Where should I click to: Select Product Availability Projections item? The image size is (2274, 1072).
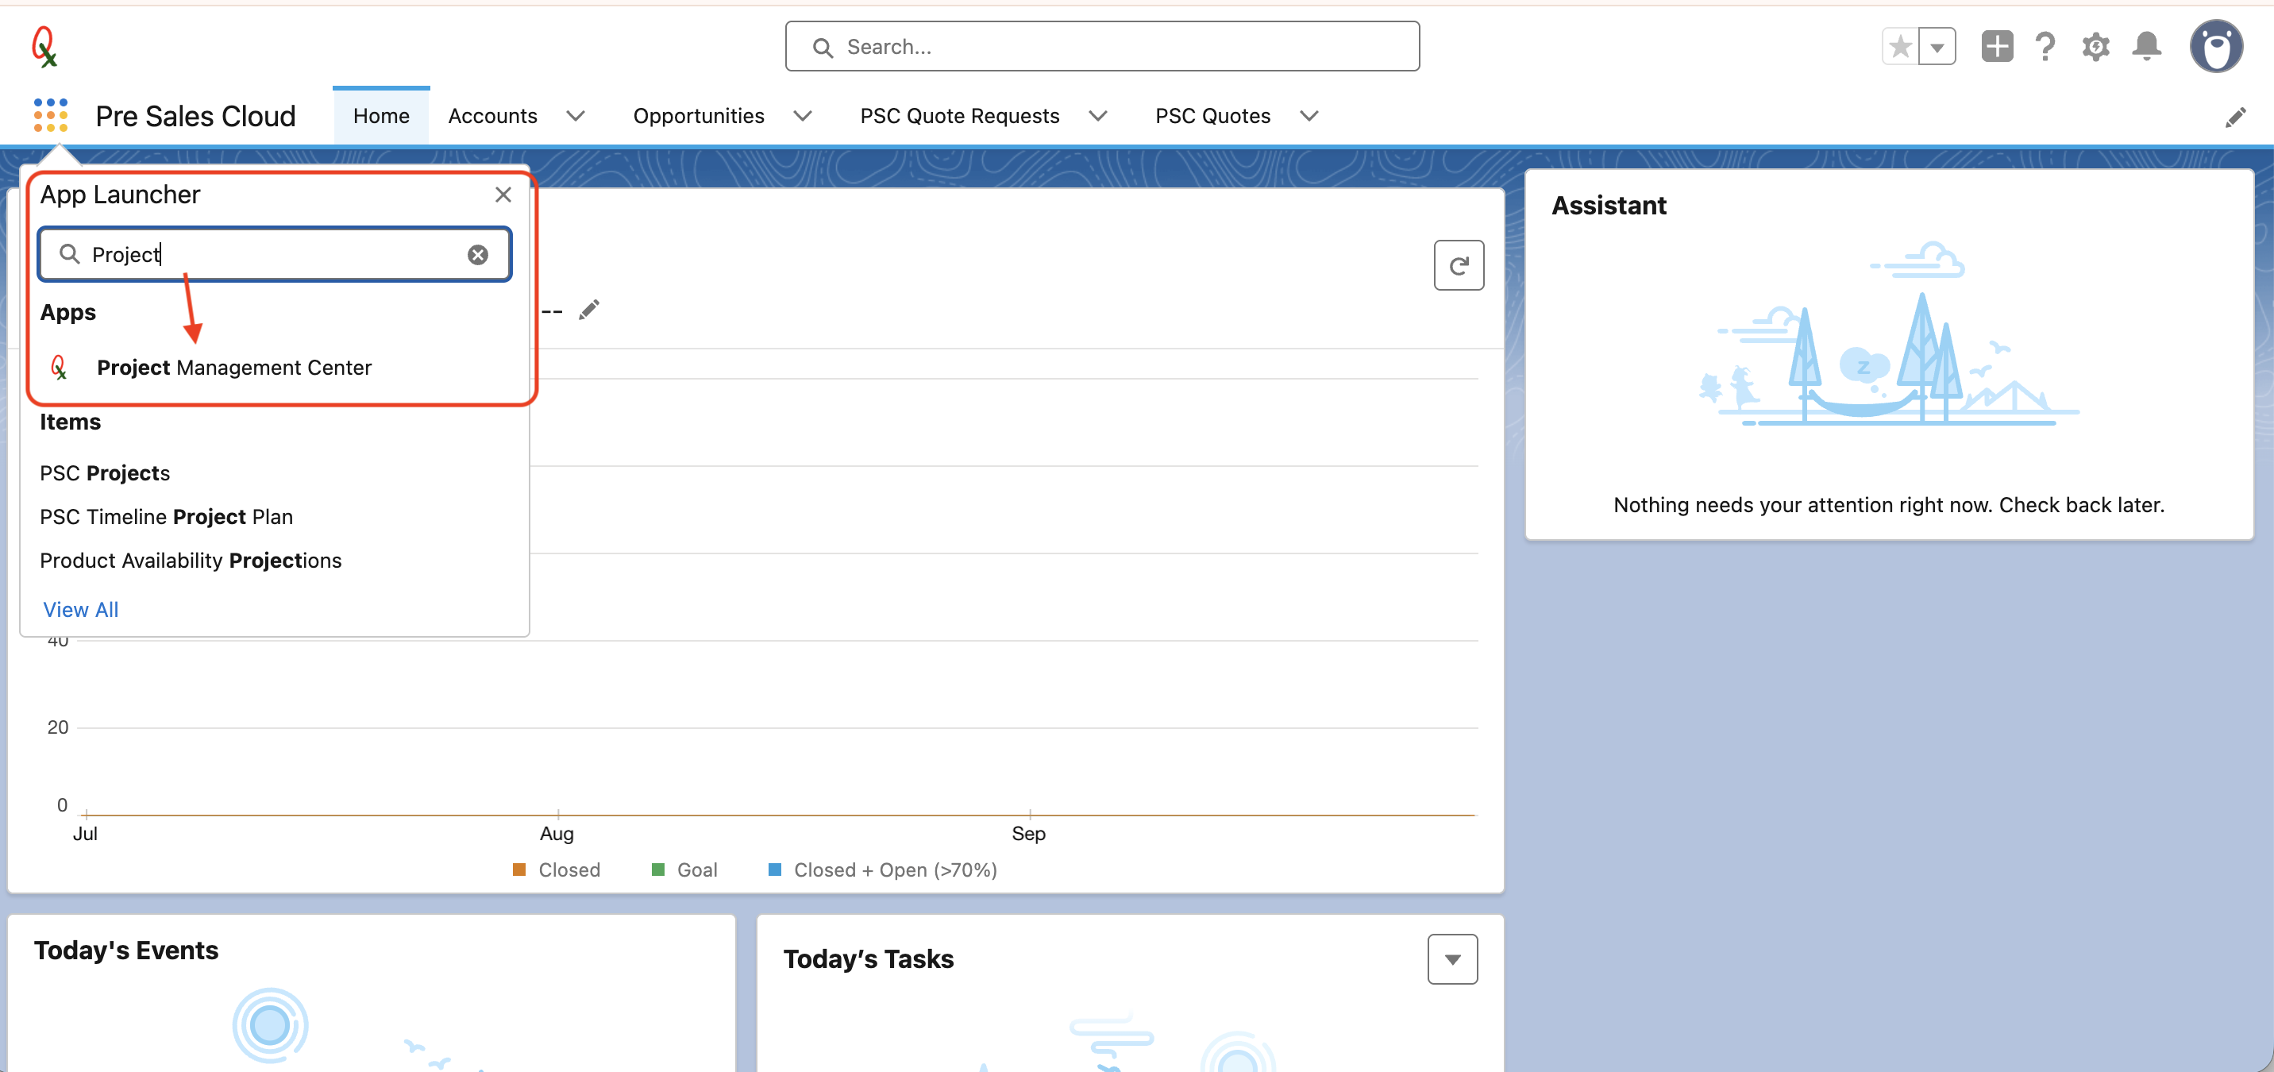point(191,561)
